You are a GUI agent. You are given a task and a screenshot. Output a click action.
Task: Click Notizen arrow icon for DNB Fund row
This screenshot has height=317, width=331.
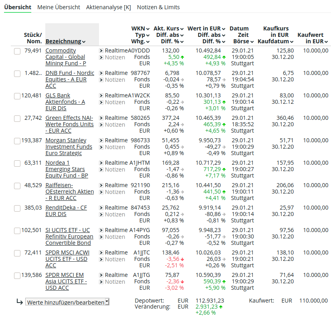tap(101, 80)
